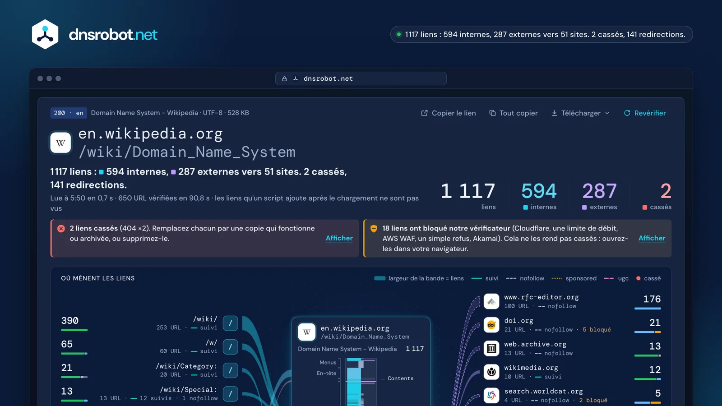Click the 287 externes counter
Viewport: 722px width, 406px height.
[599, 196]
